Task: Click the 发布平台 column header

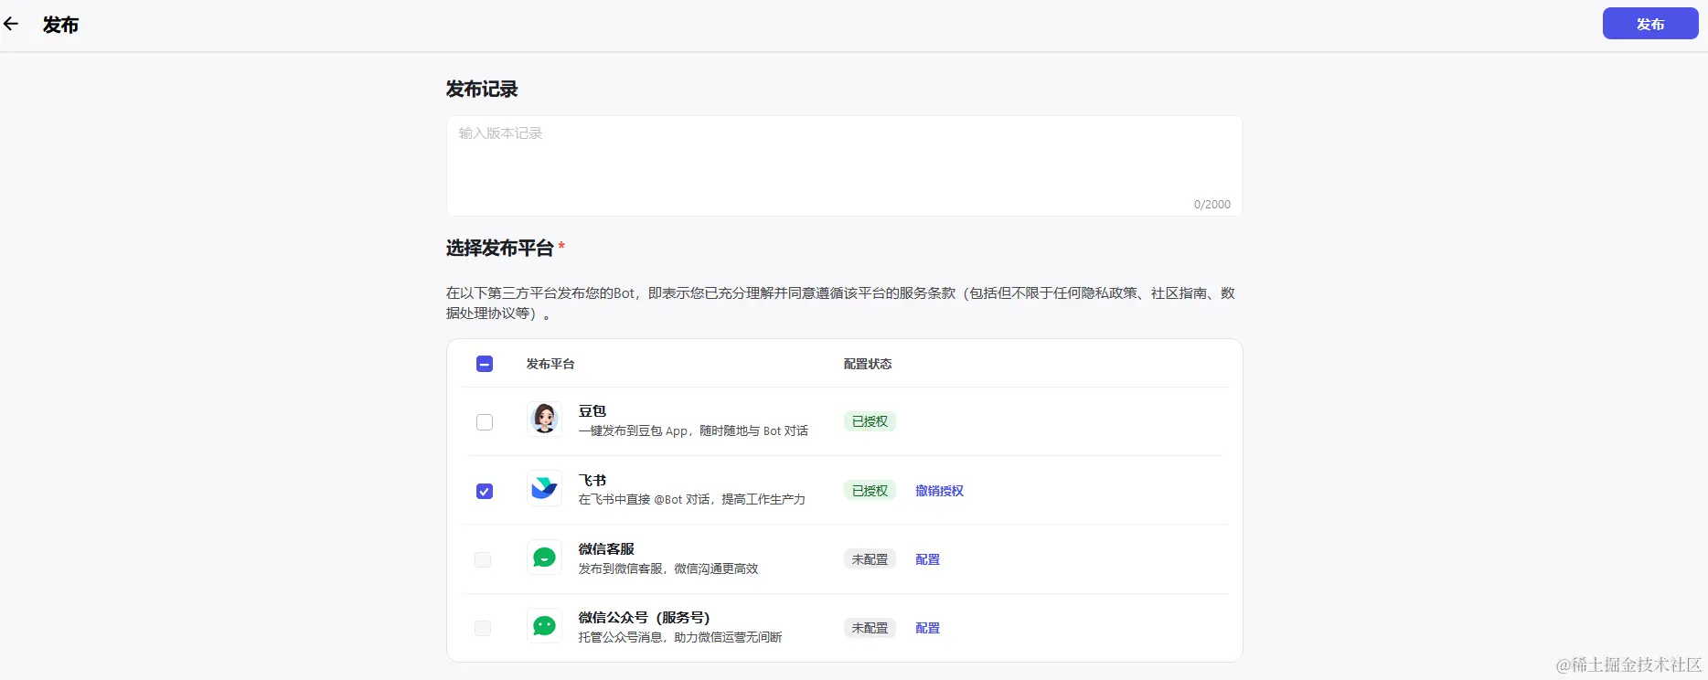Action: pyautogui.click(x=550, y=364)
